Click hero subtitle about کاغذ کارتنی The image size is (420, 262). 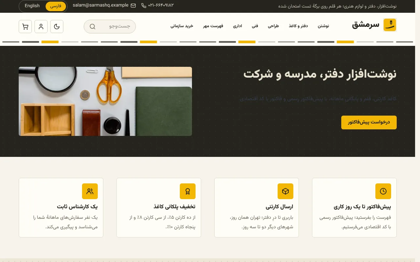318,99
